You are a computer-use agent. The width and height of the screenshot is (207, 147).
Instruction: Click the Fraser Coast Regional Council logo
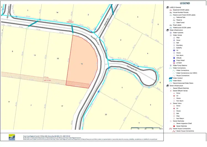pos(12,137)
